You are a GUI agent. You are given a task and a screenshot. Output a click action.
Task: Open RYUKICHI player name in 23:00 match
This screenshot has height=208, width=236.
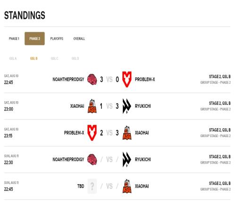[x=143, y=106]
